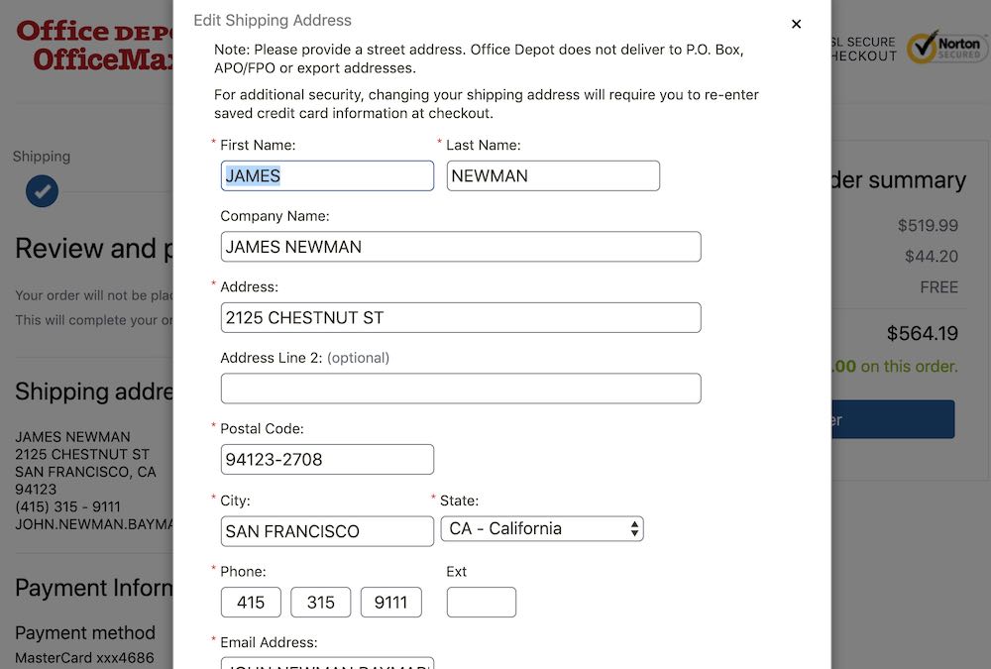
Task: Click the Email Address field
Action: coord(327,662)
